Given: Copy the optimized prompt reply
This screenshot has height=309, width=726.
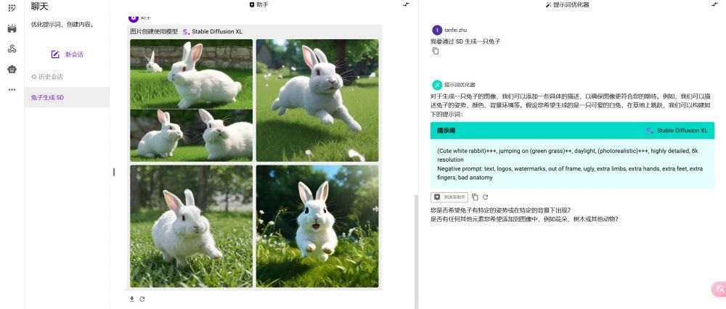Looking at the screenshot, I should coord(475,197).
